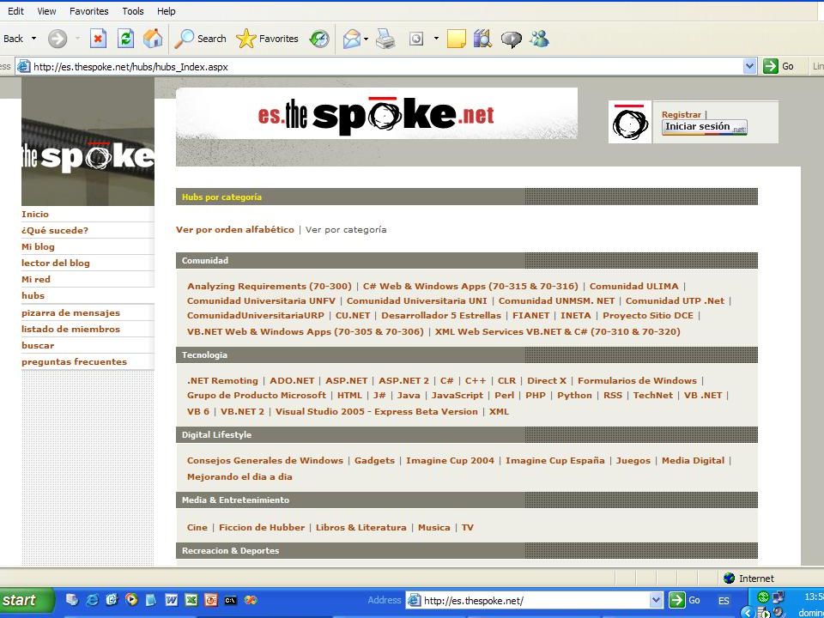Open pizarra de mensajes sidebar link
The height and width of the screenshot is (618, 824).
tap(70, 312)
